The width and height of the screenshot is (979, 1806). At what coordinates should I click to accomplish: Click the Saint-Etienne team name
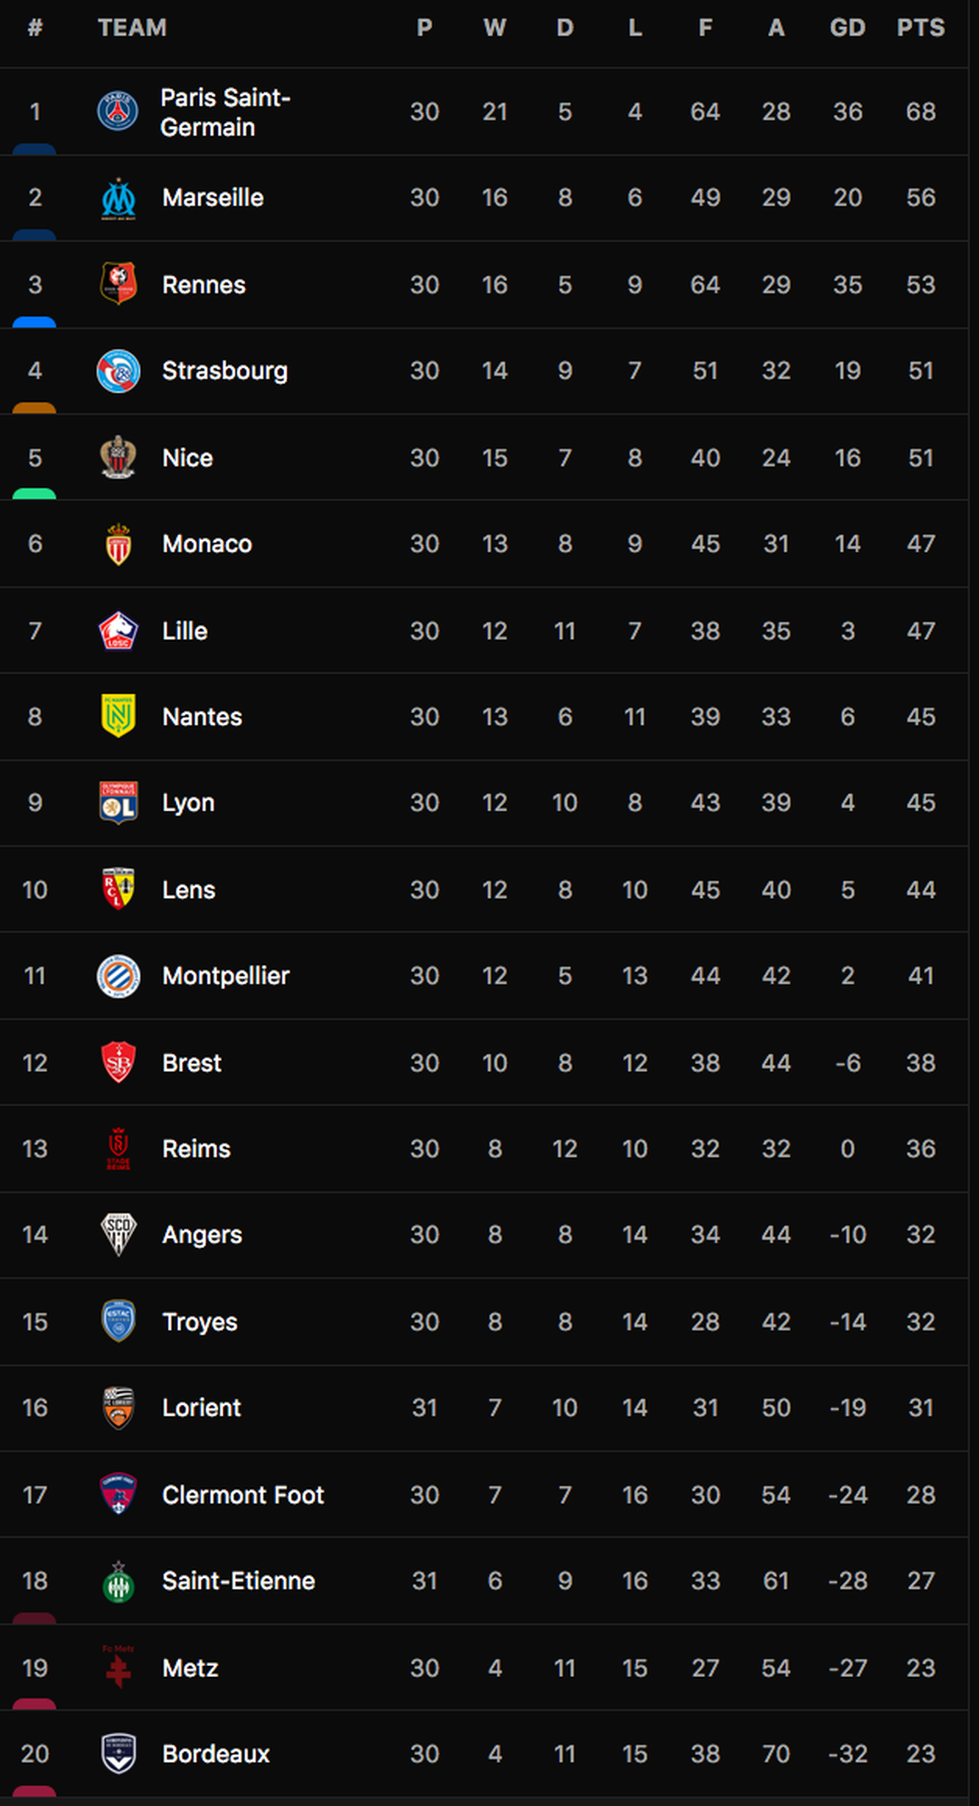click(238, 1581)
